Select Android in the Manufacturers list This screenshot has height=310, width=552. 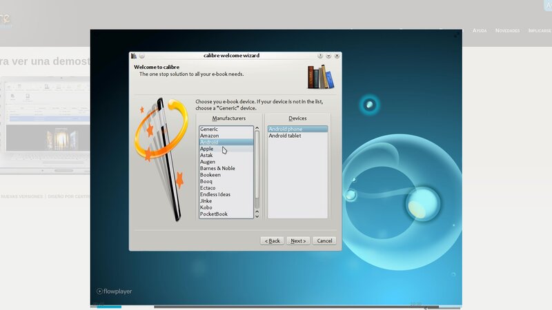coord(226,142)
